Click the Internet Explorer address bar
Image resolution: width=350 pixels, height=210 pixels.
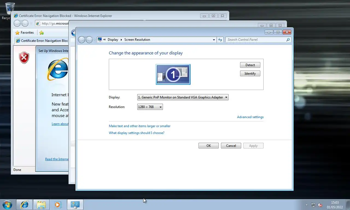point(52,24)
